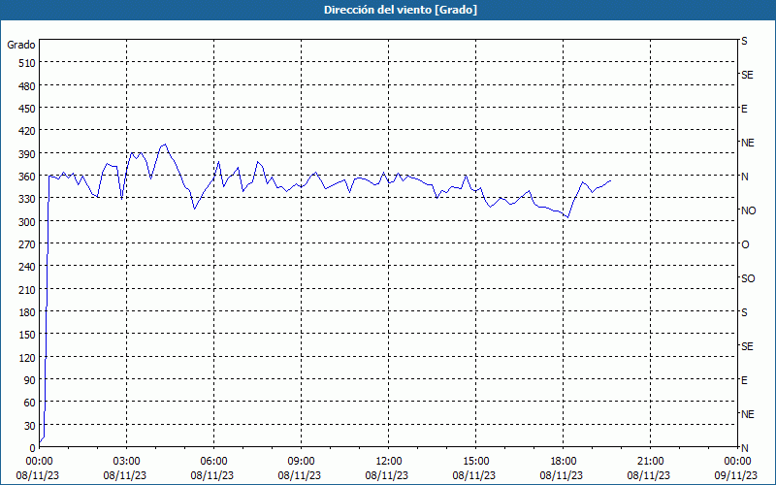
Task: Click the 180 y-axis value
Action: point(27,312)
